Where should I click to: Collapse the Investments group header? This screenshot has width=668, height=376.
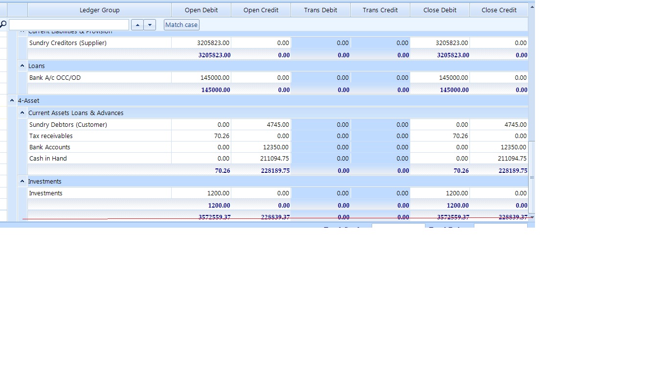pos(22,181)
